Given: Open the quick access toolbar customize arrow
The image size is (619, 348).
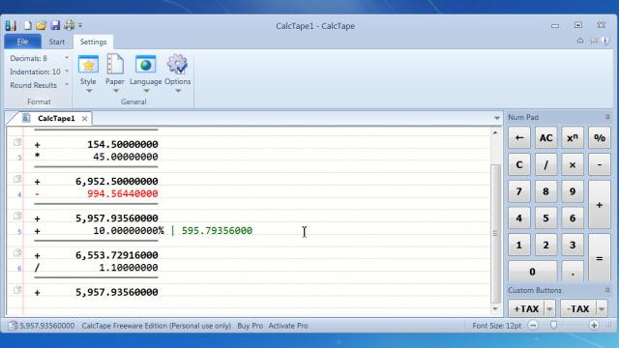Looking at the screenshot, I should point(80,26).
